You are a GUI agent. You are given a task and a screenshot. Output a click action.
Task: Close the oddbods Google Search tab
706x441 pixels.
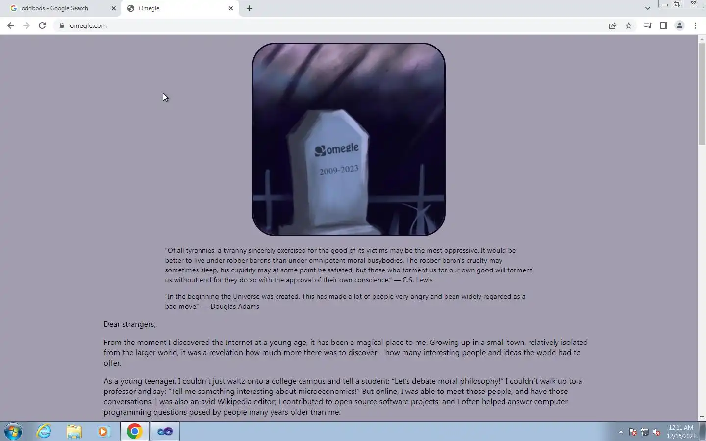[114, 8]
